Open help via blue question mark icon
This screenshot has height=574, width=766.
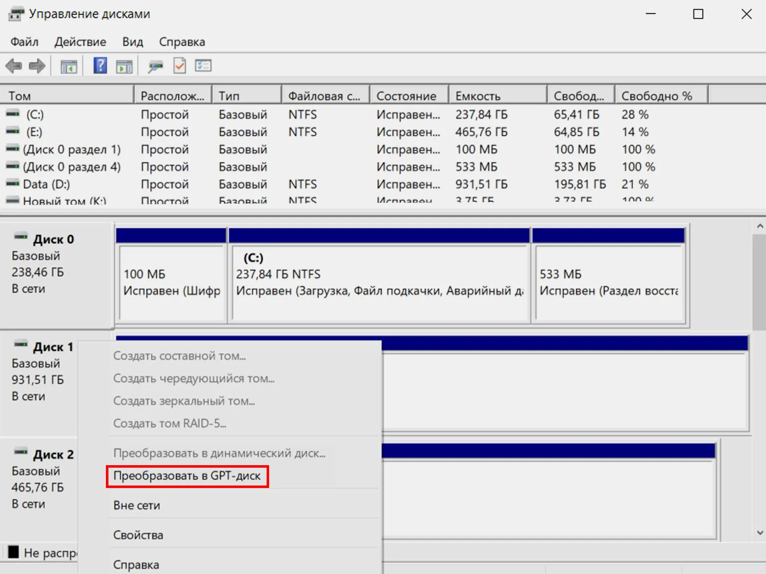[100, 66]
